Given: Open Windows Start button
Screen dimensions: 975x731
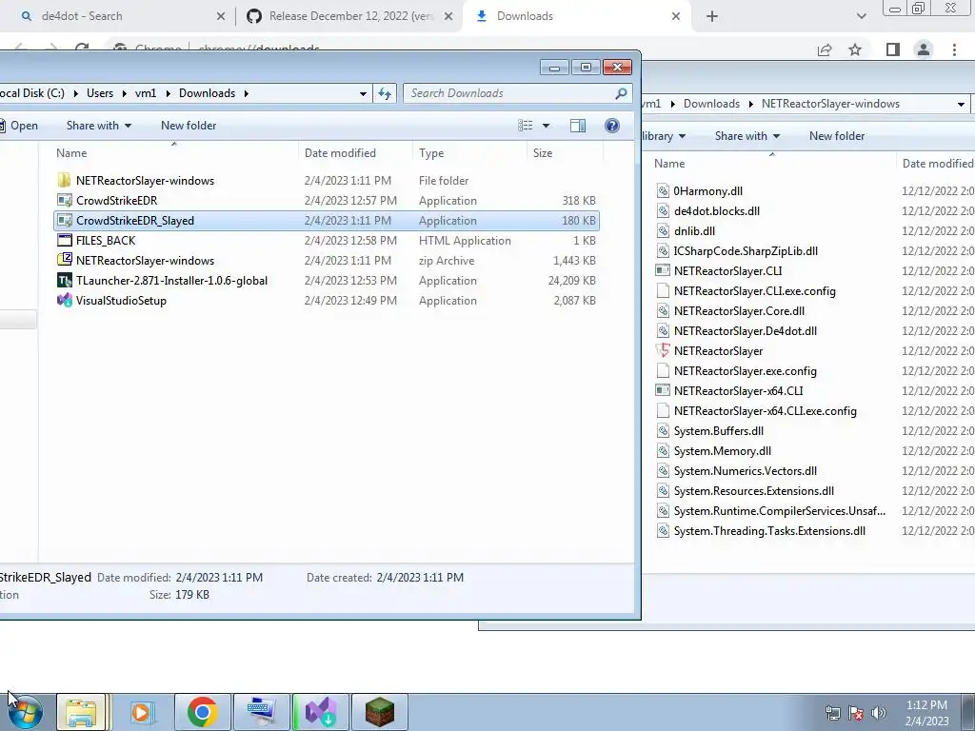Looking at the screenshot, I should point(26,712).
